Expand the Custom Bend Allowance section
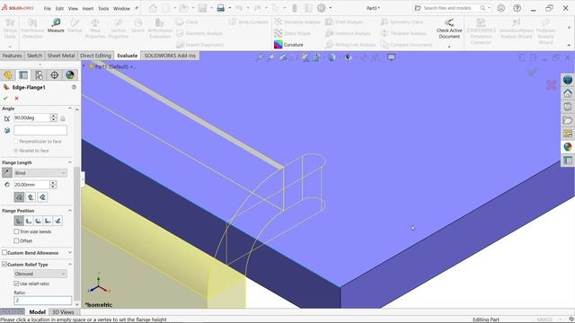This screenshot has width=575, height=323. (x=70, y=253)
